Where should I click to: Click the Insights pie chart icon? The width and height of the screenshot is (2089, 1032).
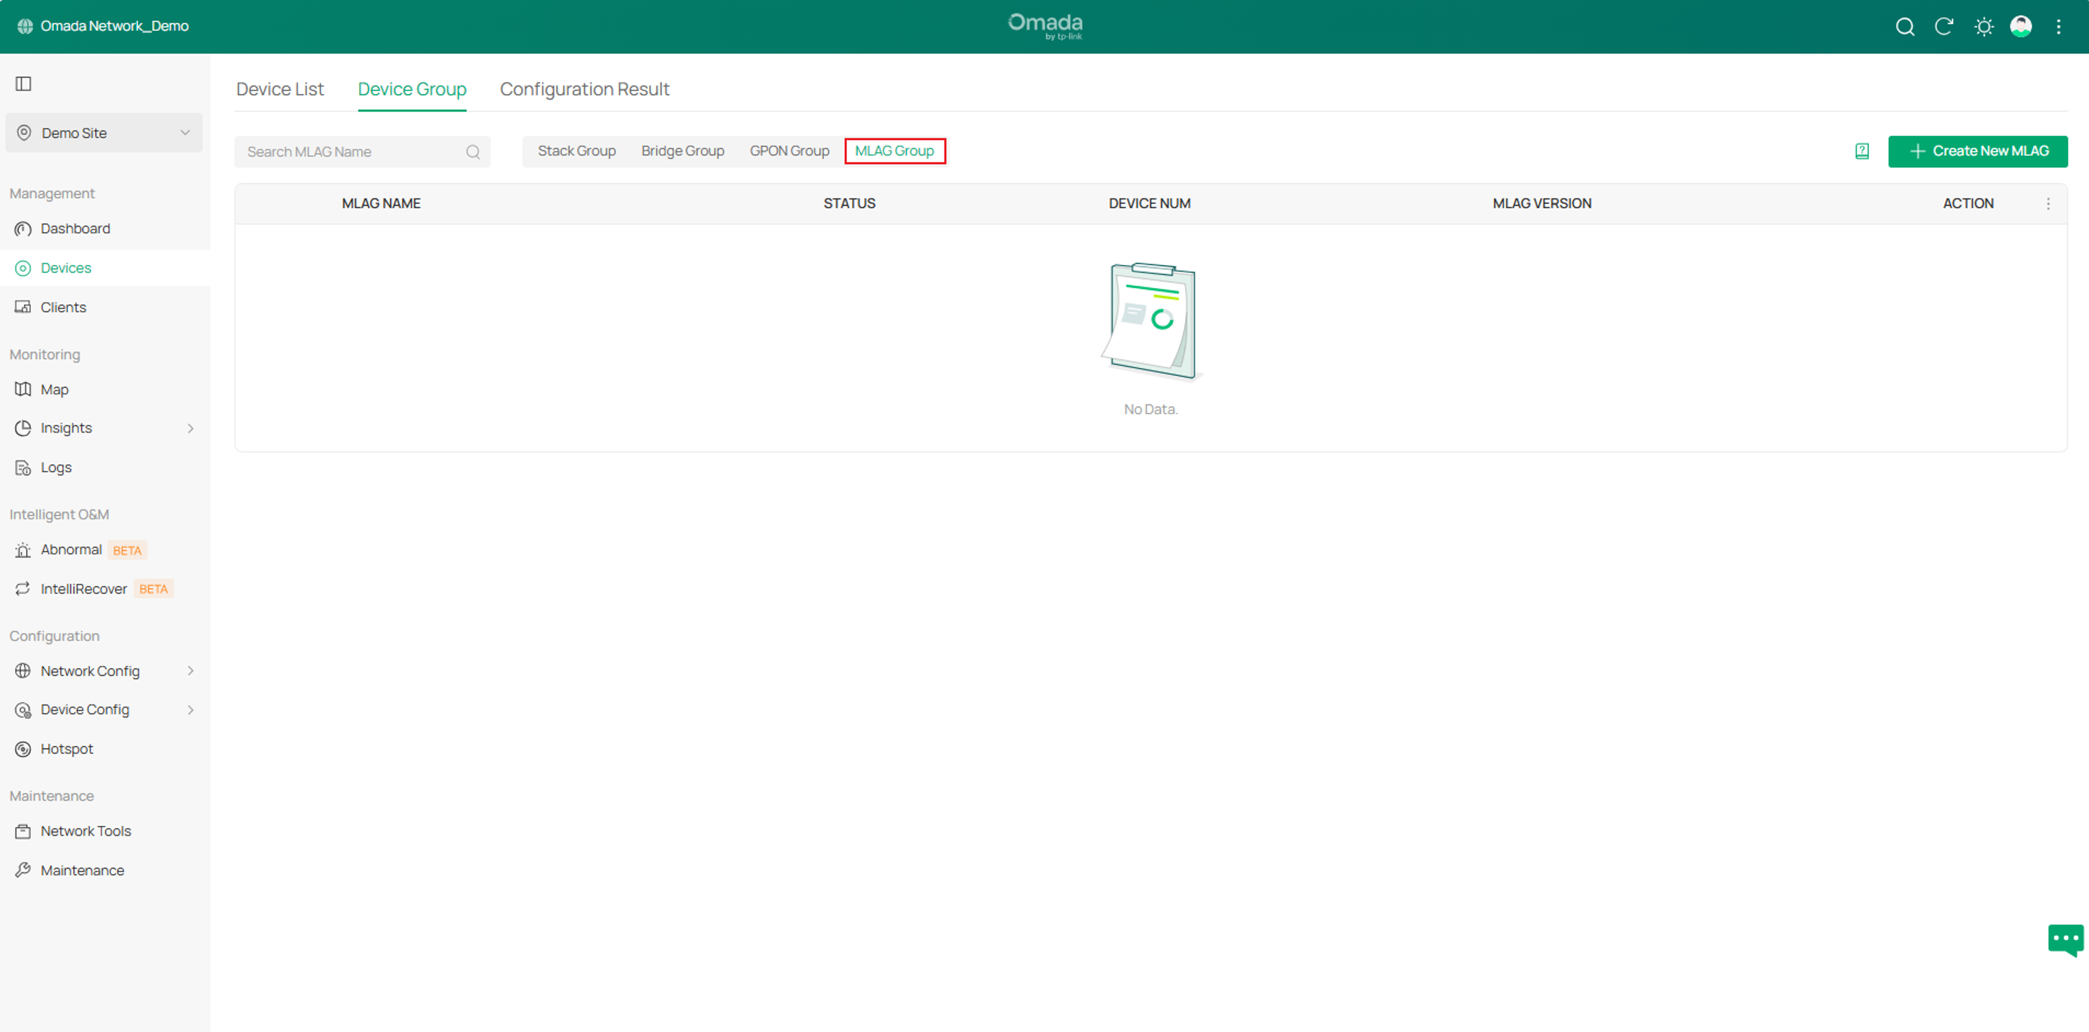(22, 428)
